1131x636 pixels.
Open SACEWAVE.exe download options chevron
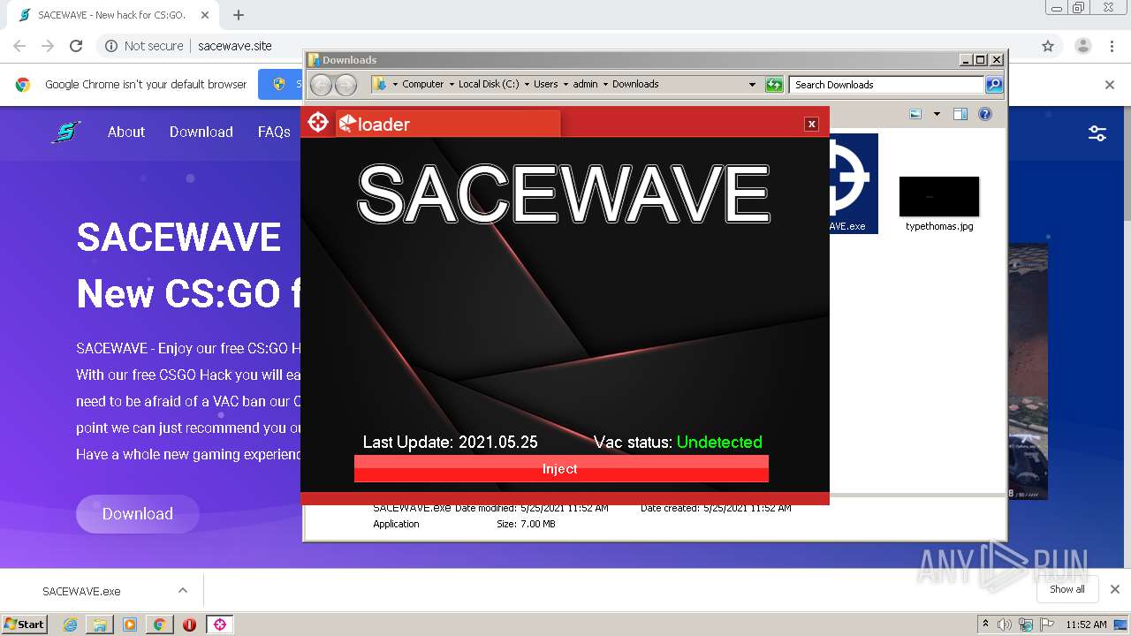[x=183, y=590]
